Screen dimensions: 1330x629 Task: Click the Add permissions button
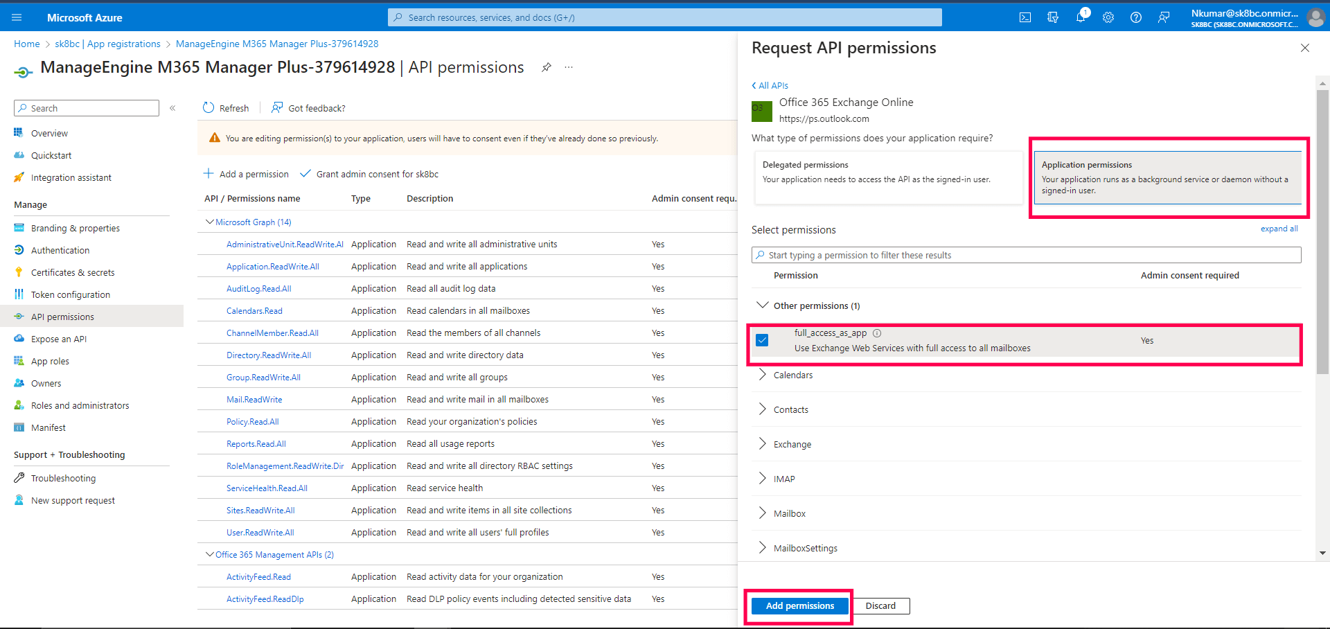coord(799,605)
